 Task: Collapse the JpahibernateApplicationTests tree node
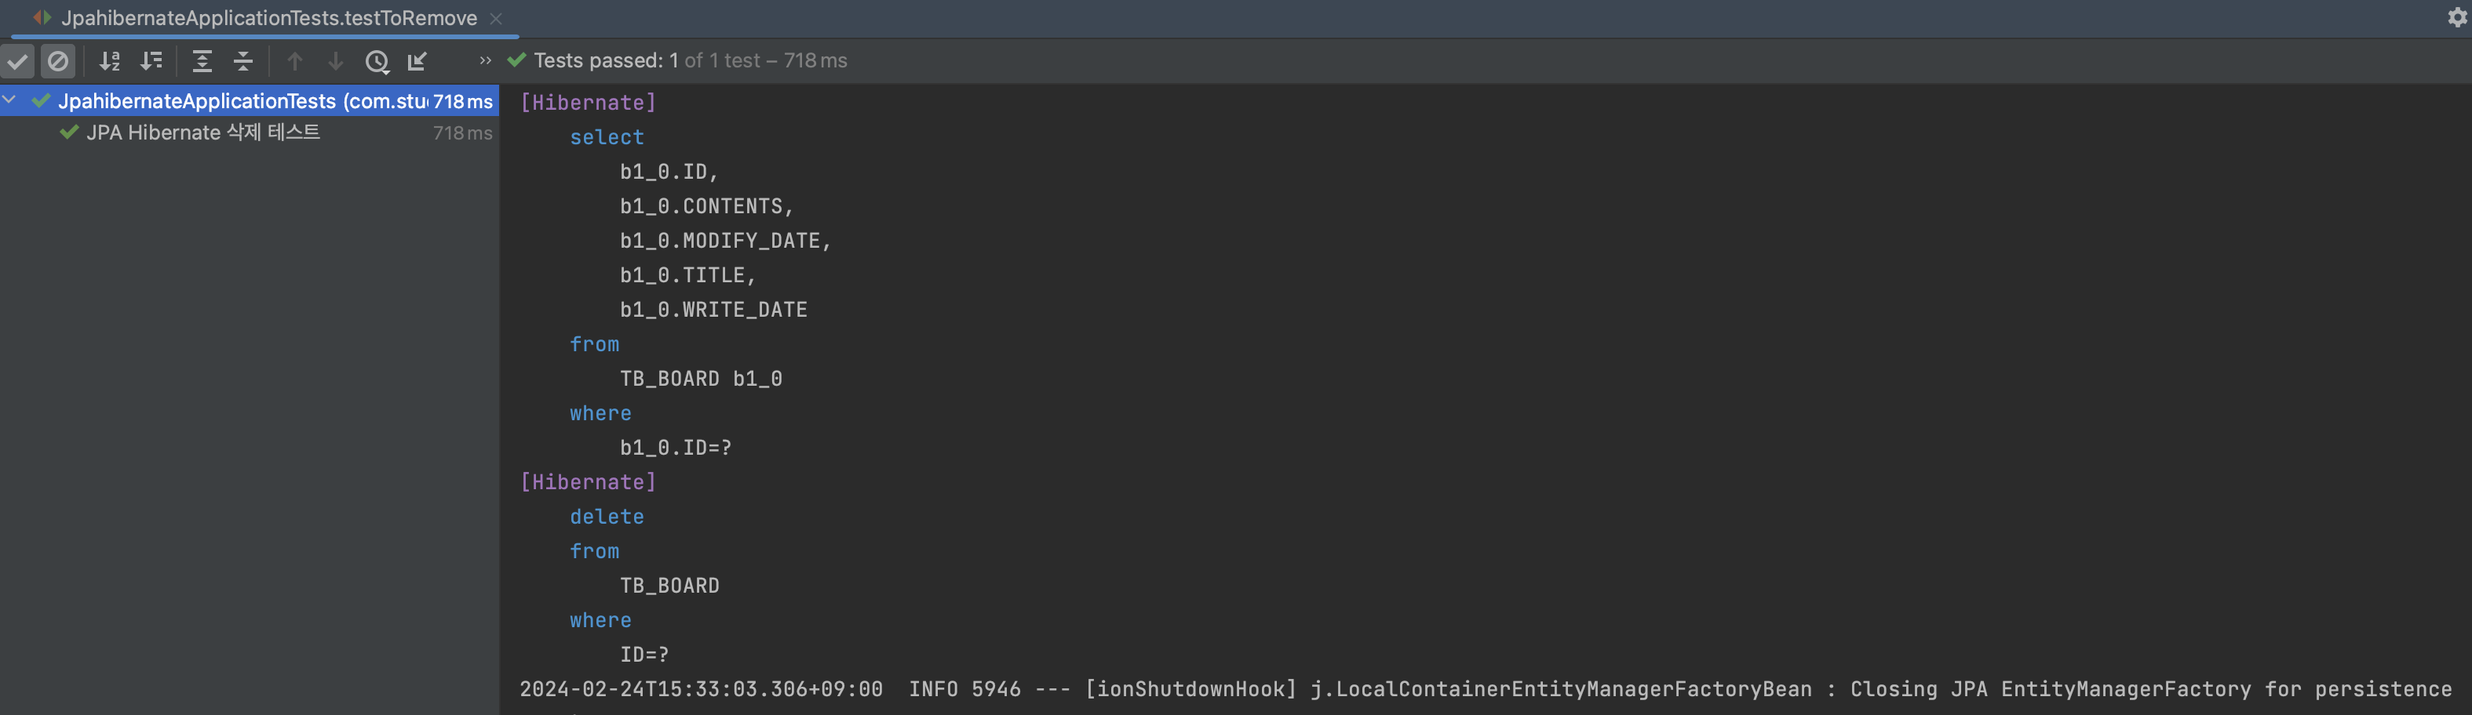pos(9,100)
